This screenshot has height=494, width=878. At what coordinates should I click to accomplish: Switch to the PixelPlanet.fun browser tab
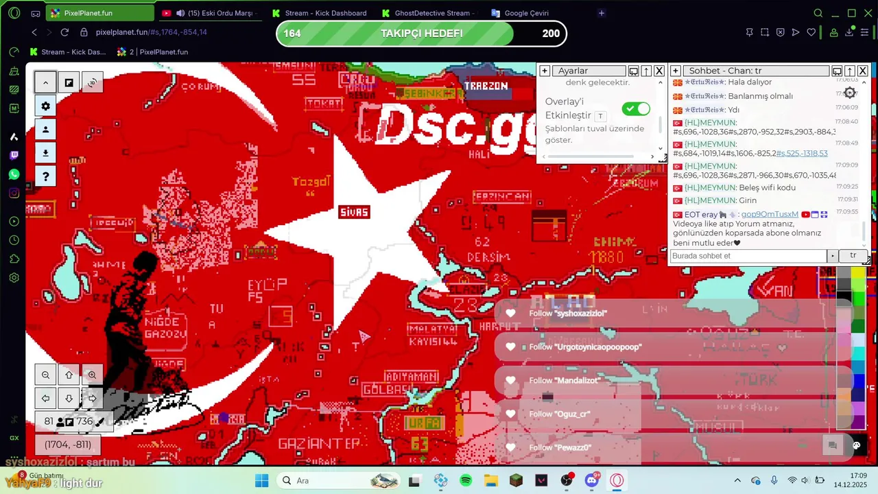click(x=100, y=13)
